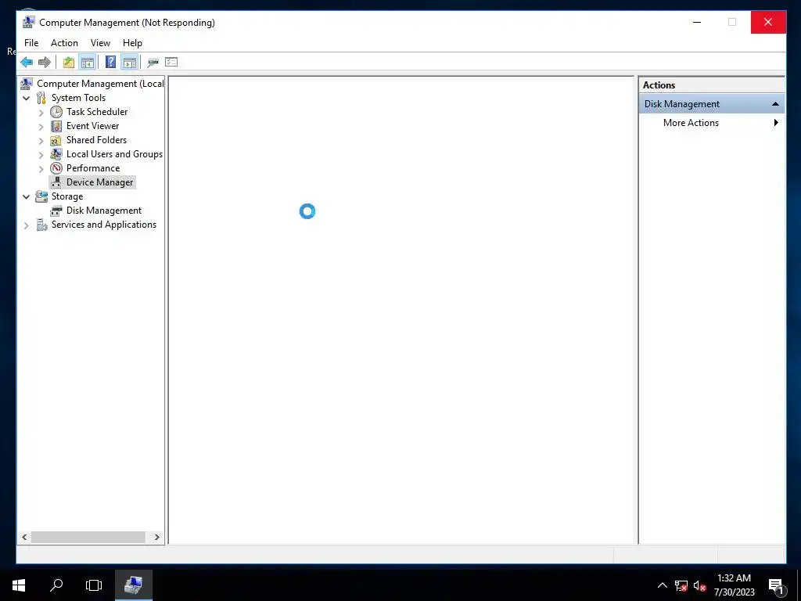Screen dimensions: 801x601
Task: Click the gray Forward arrow in toolbar
Action: click(45, 63)
